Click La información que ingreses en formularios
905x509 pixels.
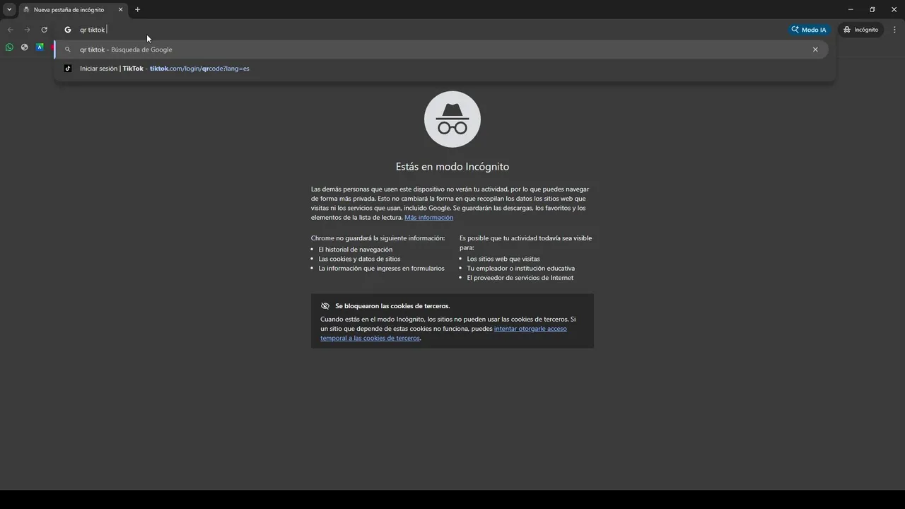(382, 269)
